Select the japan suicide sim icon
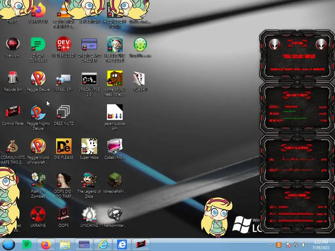Screen dimensions: 335x251 [115, 118]
